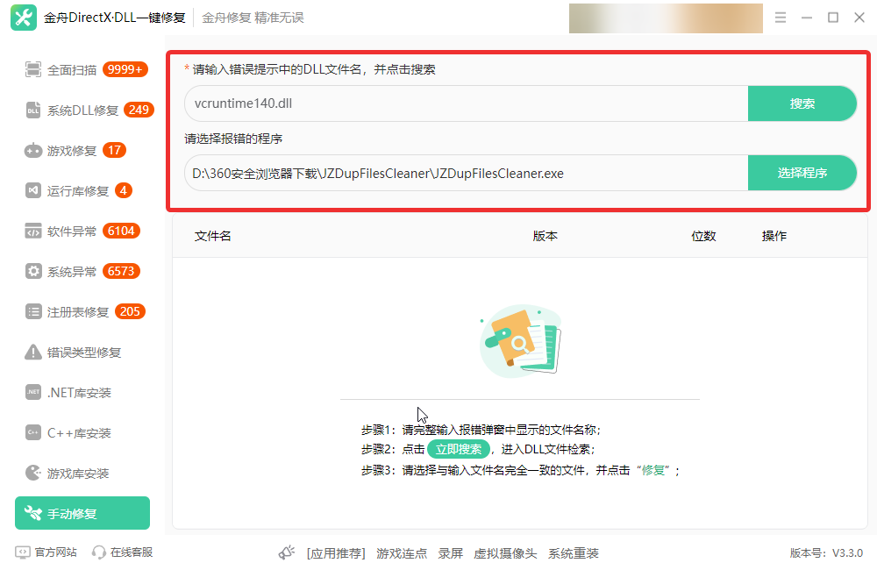Click the [应用推荐] label
877x570 pixels.
(336, 553)
